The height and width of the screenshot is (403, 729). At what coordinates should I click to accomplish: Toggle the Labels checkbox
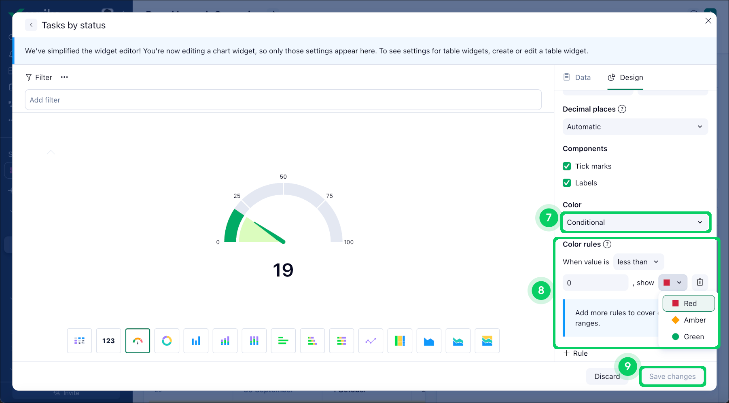click(567, 183)
